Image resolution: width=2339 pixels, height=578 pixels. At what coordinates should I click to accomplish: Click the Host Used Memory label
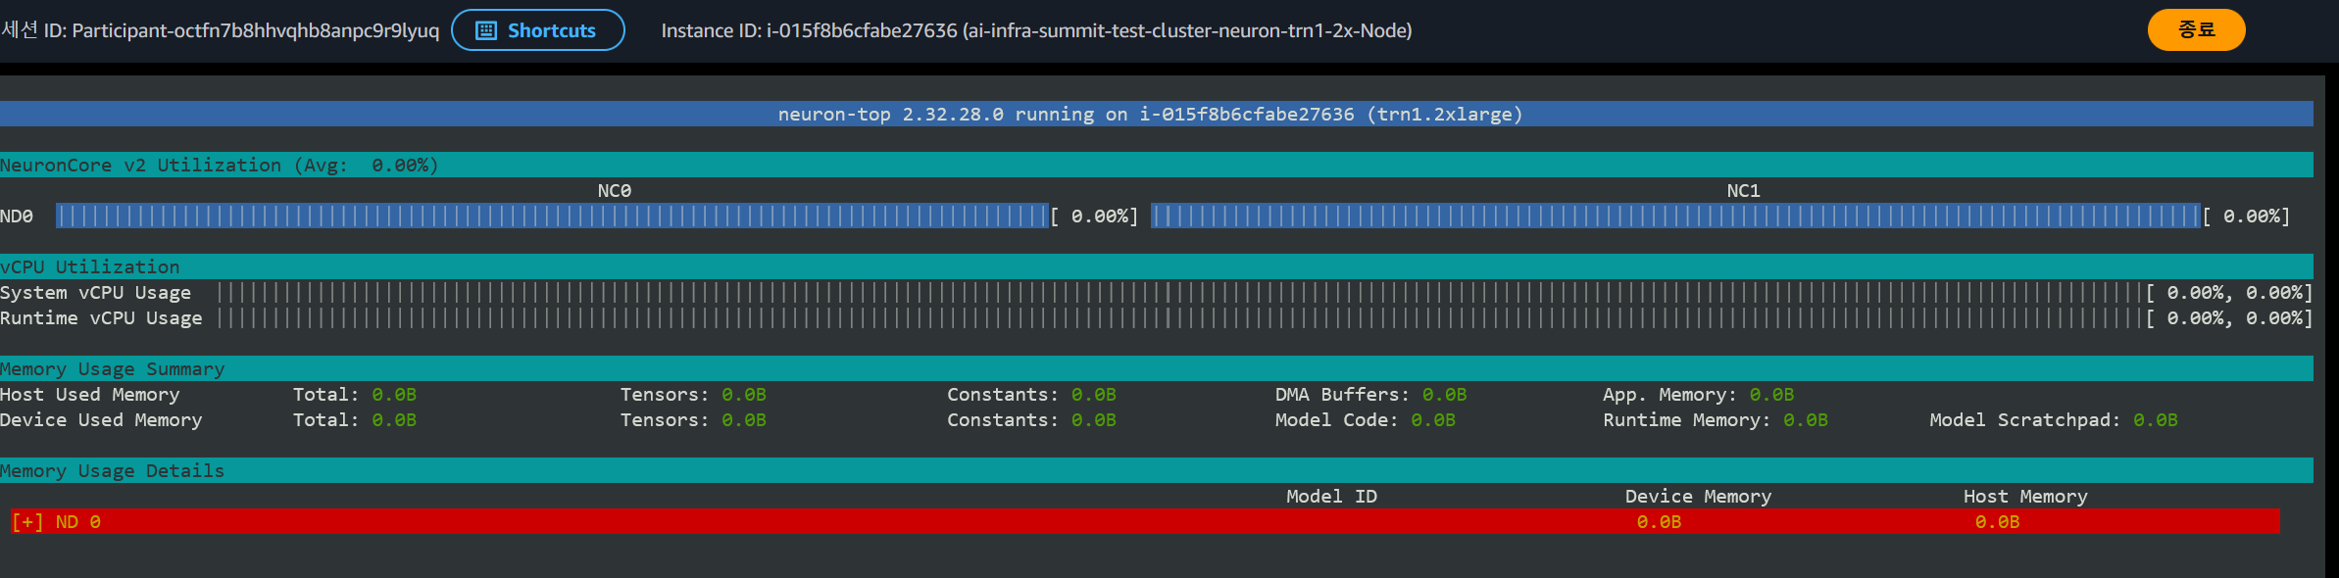90,395
